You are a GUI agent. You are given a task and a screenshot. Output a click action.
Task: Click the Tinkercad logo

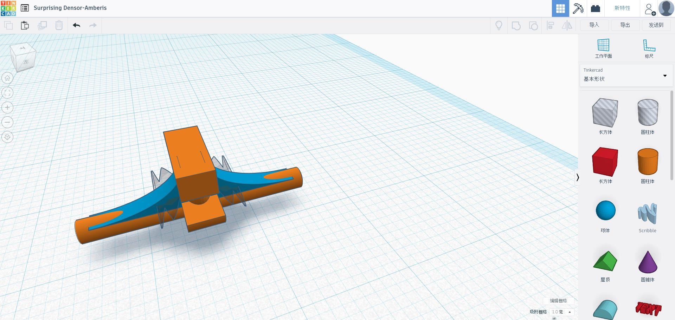pos(8,8)
